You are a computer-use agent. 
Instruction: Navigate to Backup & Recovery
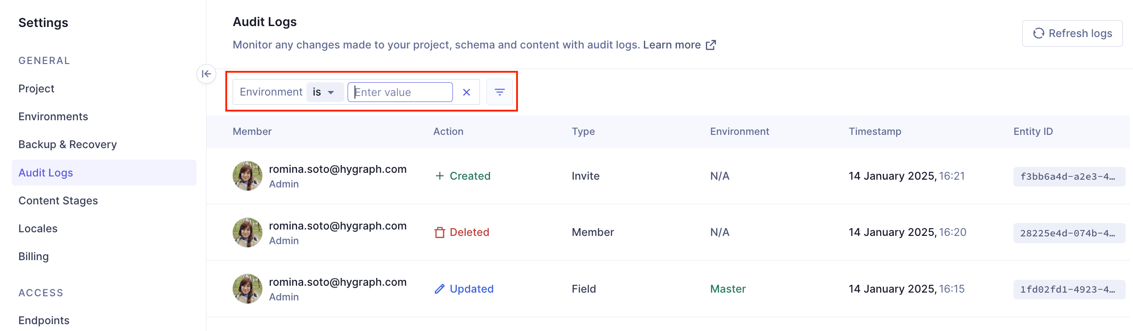[x=67, y=144]
